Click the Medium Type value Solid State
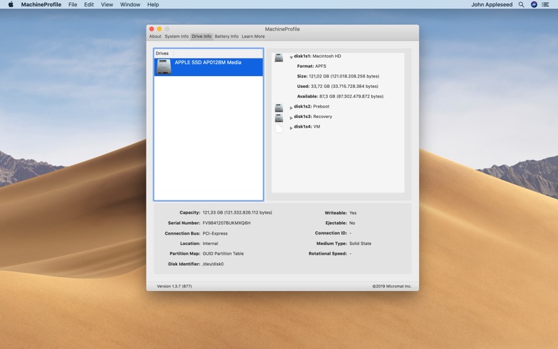 [x=360, y=244]
